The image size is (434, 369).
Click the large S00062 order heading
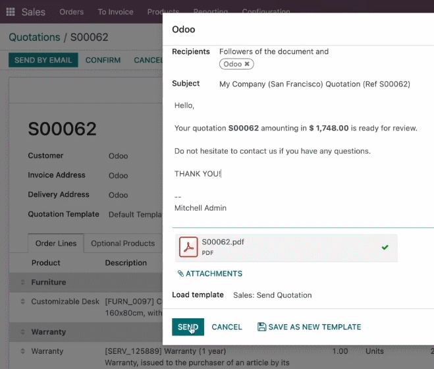pyautogui.click(x=62, y=128)
